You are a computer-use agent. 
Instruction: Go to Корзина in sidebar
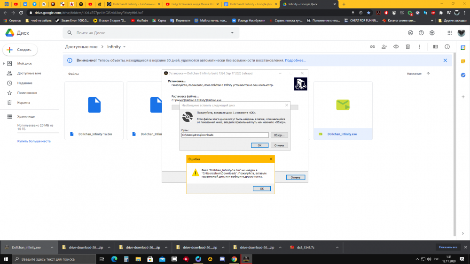click(24, 102)
